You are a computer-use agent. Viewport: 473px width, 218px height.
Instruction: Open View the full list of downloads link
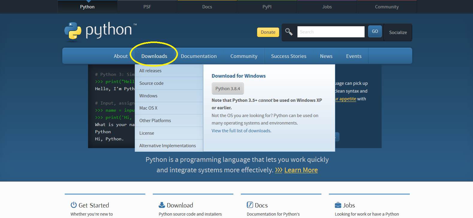[241, 131]
